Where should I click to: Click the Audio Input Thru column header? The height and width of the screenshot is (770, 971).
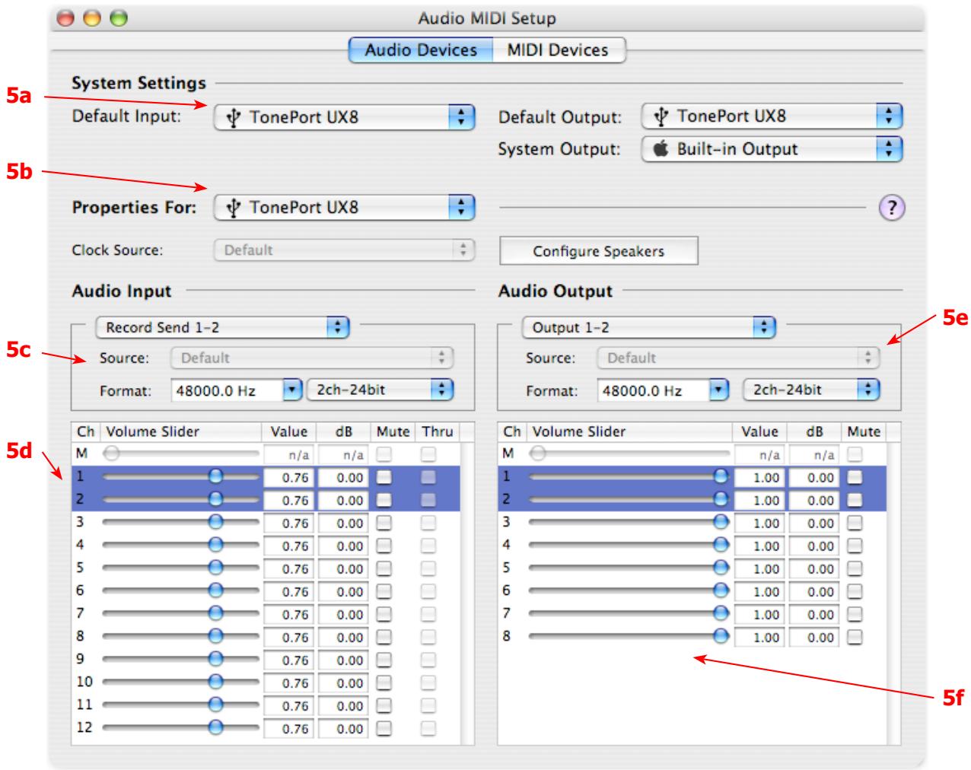pyautogui.click(x=438, y=432)
